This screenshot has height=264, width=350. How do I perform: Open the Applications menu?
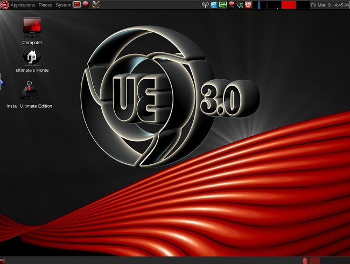pos(23,5)
